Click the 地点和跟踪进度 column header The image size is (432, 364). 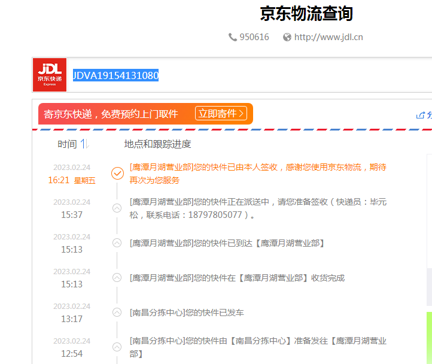point(157,144)
